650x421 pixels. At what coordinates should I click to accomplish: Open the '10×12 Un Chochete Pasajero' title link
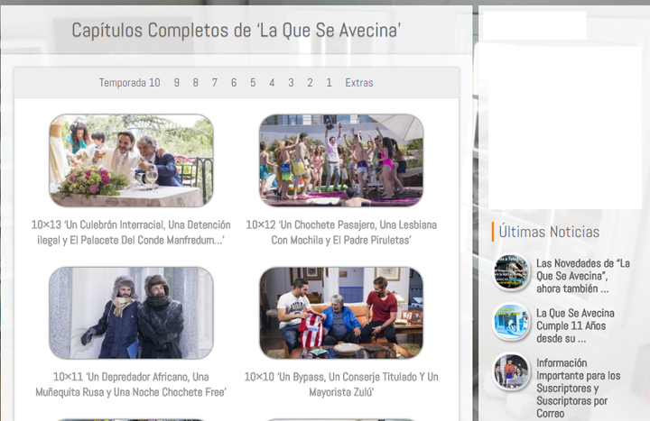(341, 233)
